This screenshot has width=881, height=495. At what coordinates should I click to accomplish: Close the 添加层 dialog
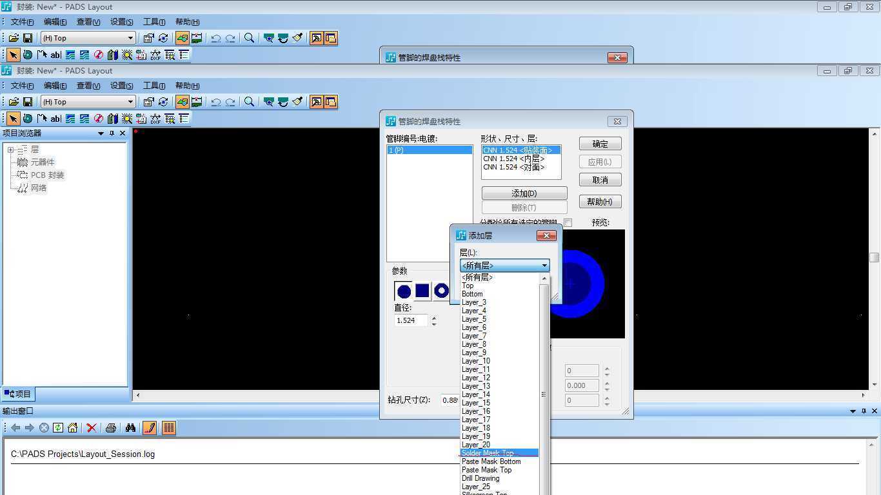tap(546, 235)
